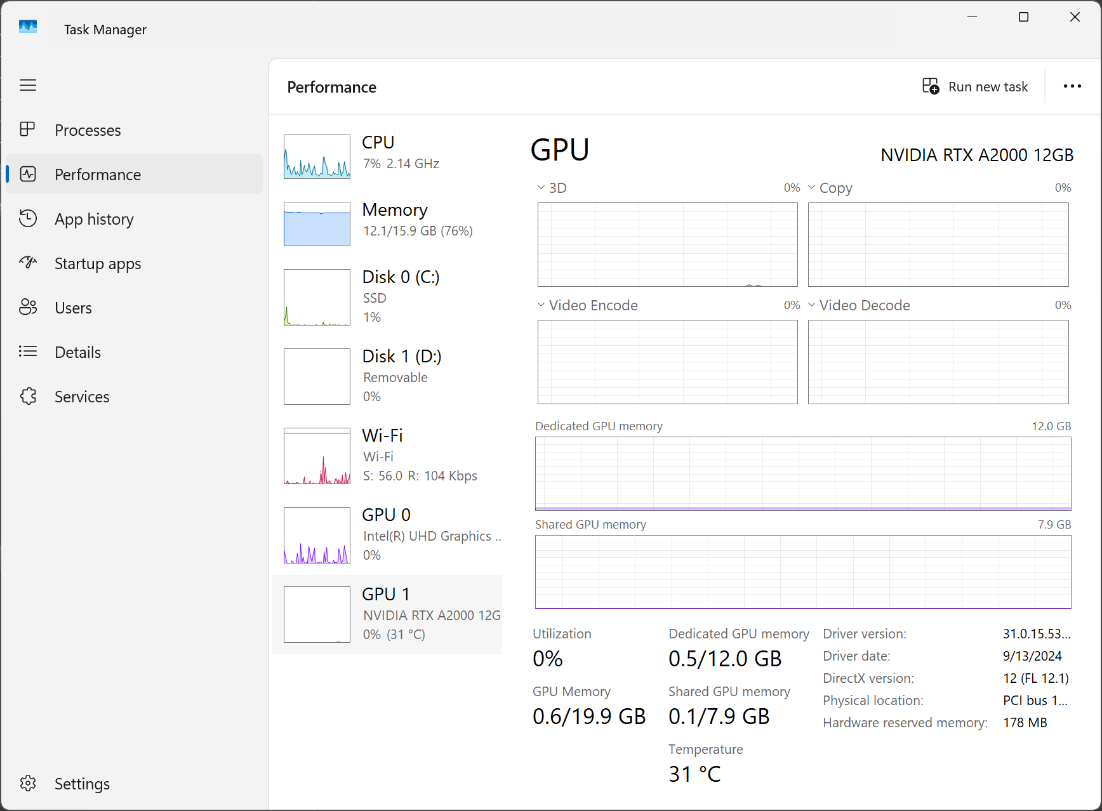Click the Processes sidebar icon
This screenshot has height=811, width=1102.
[28, 129]
